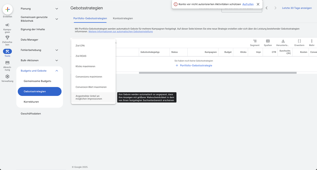317x170 pixels.
Task: Sort by Gebotsstrategietyp column header
Action: [x=150, y=52]
